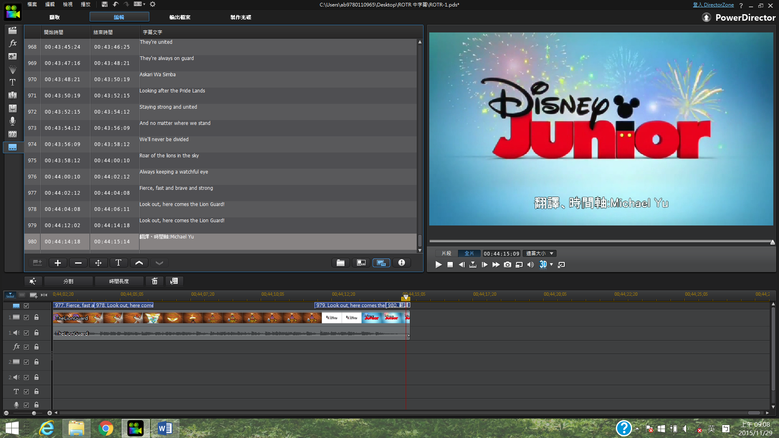Click the add subtitle plus button
Image resolution: width=779 pixels, height=438 pixels.
58,263
